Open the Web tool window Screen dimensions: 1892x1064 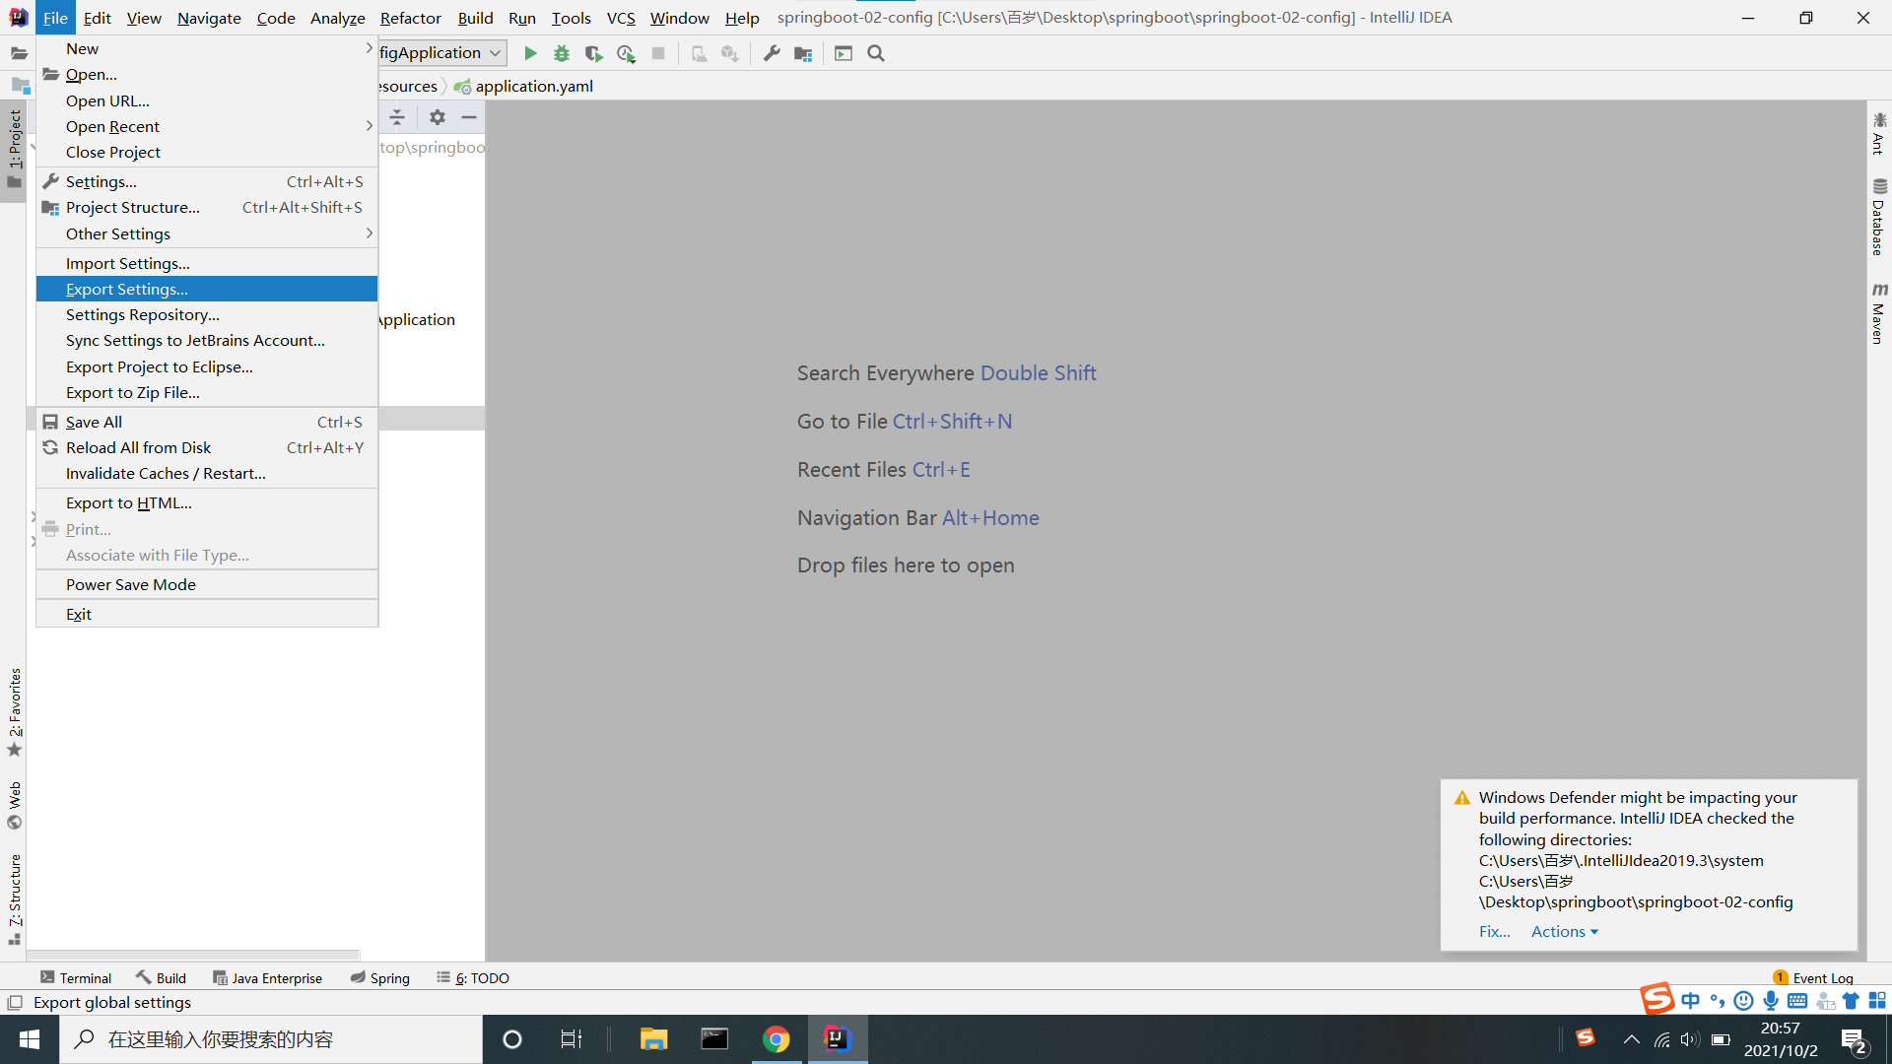14,806
